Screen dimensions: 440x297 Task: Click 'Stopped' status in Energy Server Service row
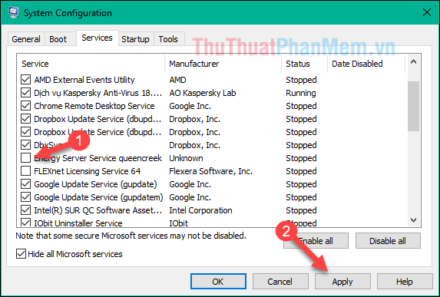click(x=301, y=158)
